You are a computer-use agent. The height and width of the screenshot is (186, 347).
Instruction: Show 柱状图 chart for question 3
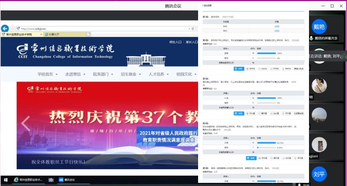pyautogui.click(x=275, y=113)
